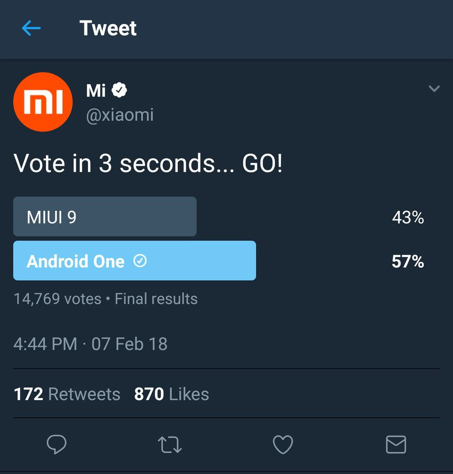453x474 pixels.
Task: View the 870 Likes list
Action: pyautogui.click(x=171, y=394)
